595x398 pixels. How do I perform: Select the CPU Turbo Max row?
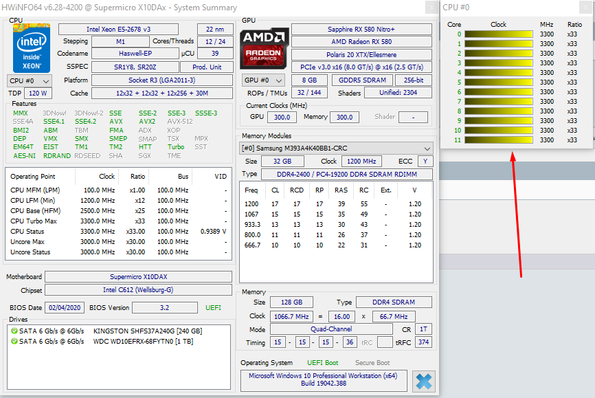click(x=118, y=221)
